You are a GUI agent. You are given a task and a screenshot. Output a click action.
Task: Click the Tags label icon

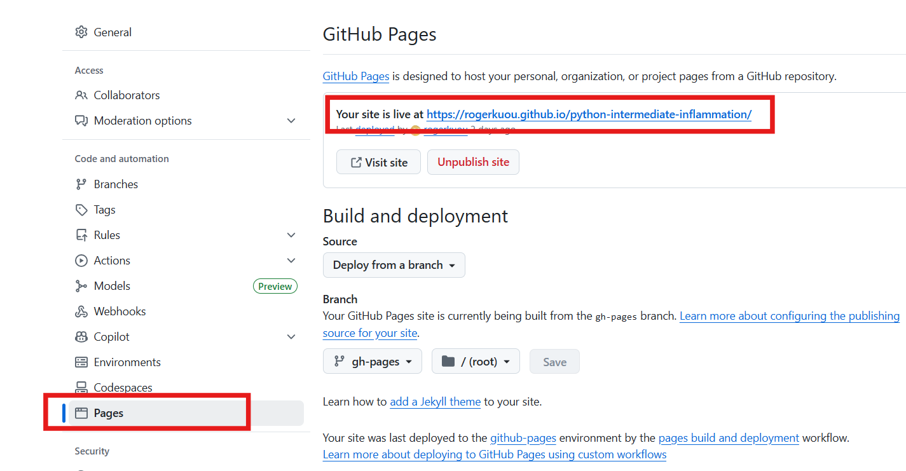point(81,209)
